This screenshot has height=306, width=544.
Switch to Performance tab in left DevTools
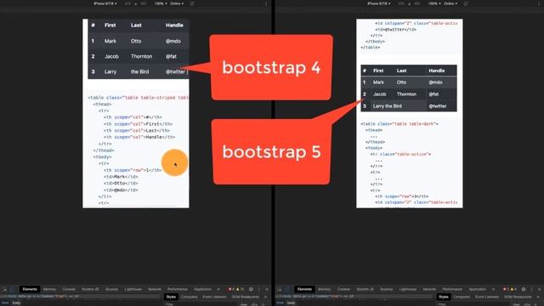(x=178, y=289)
